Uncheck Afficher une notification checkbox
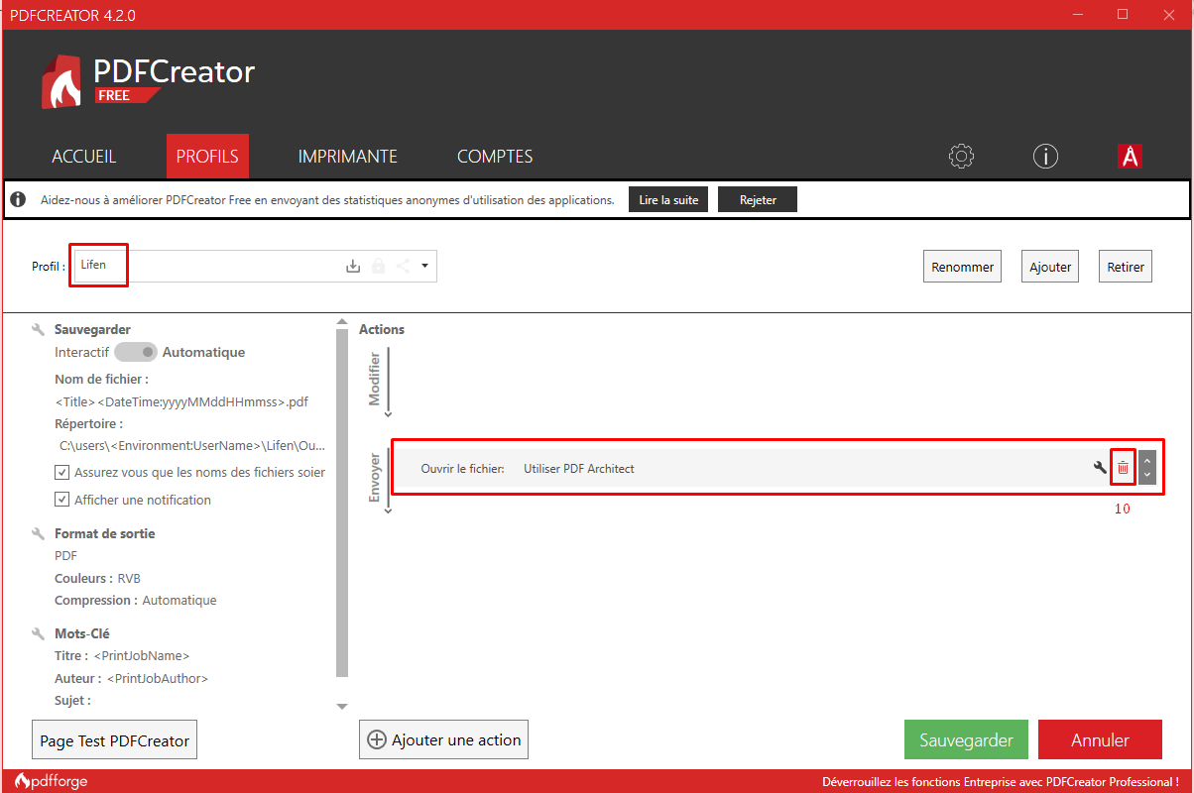Image resolution: width=1194 pixels, height=793 pixels. 62,500
